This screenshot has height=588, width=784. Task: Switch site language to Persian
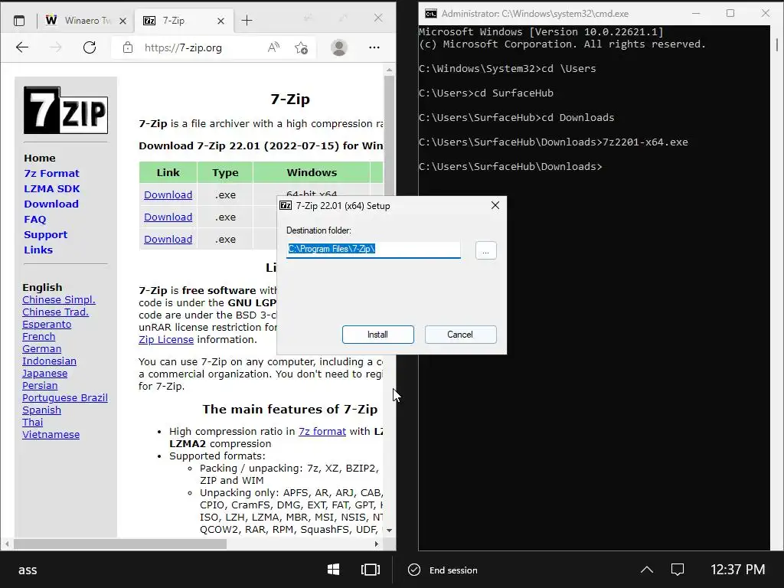click(x=40, y=386)
